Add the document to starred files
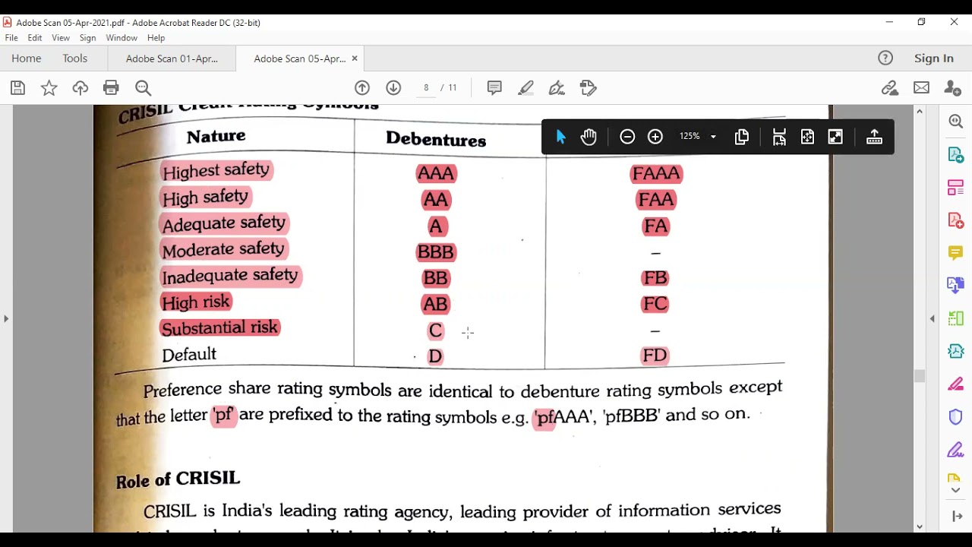 pos(49,88)
